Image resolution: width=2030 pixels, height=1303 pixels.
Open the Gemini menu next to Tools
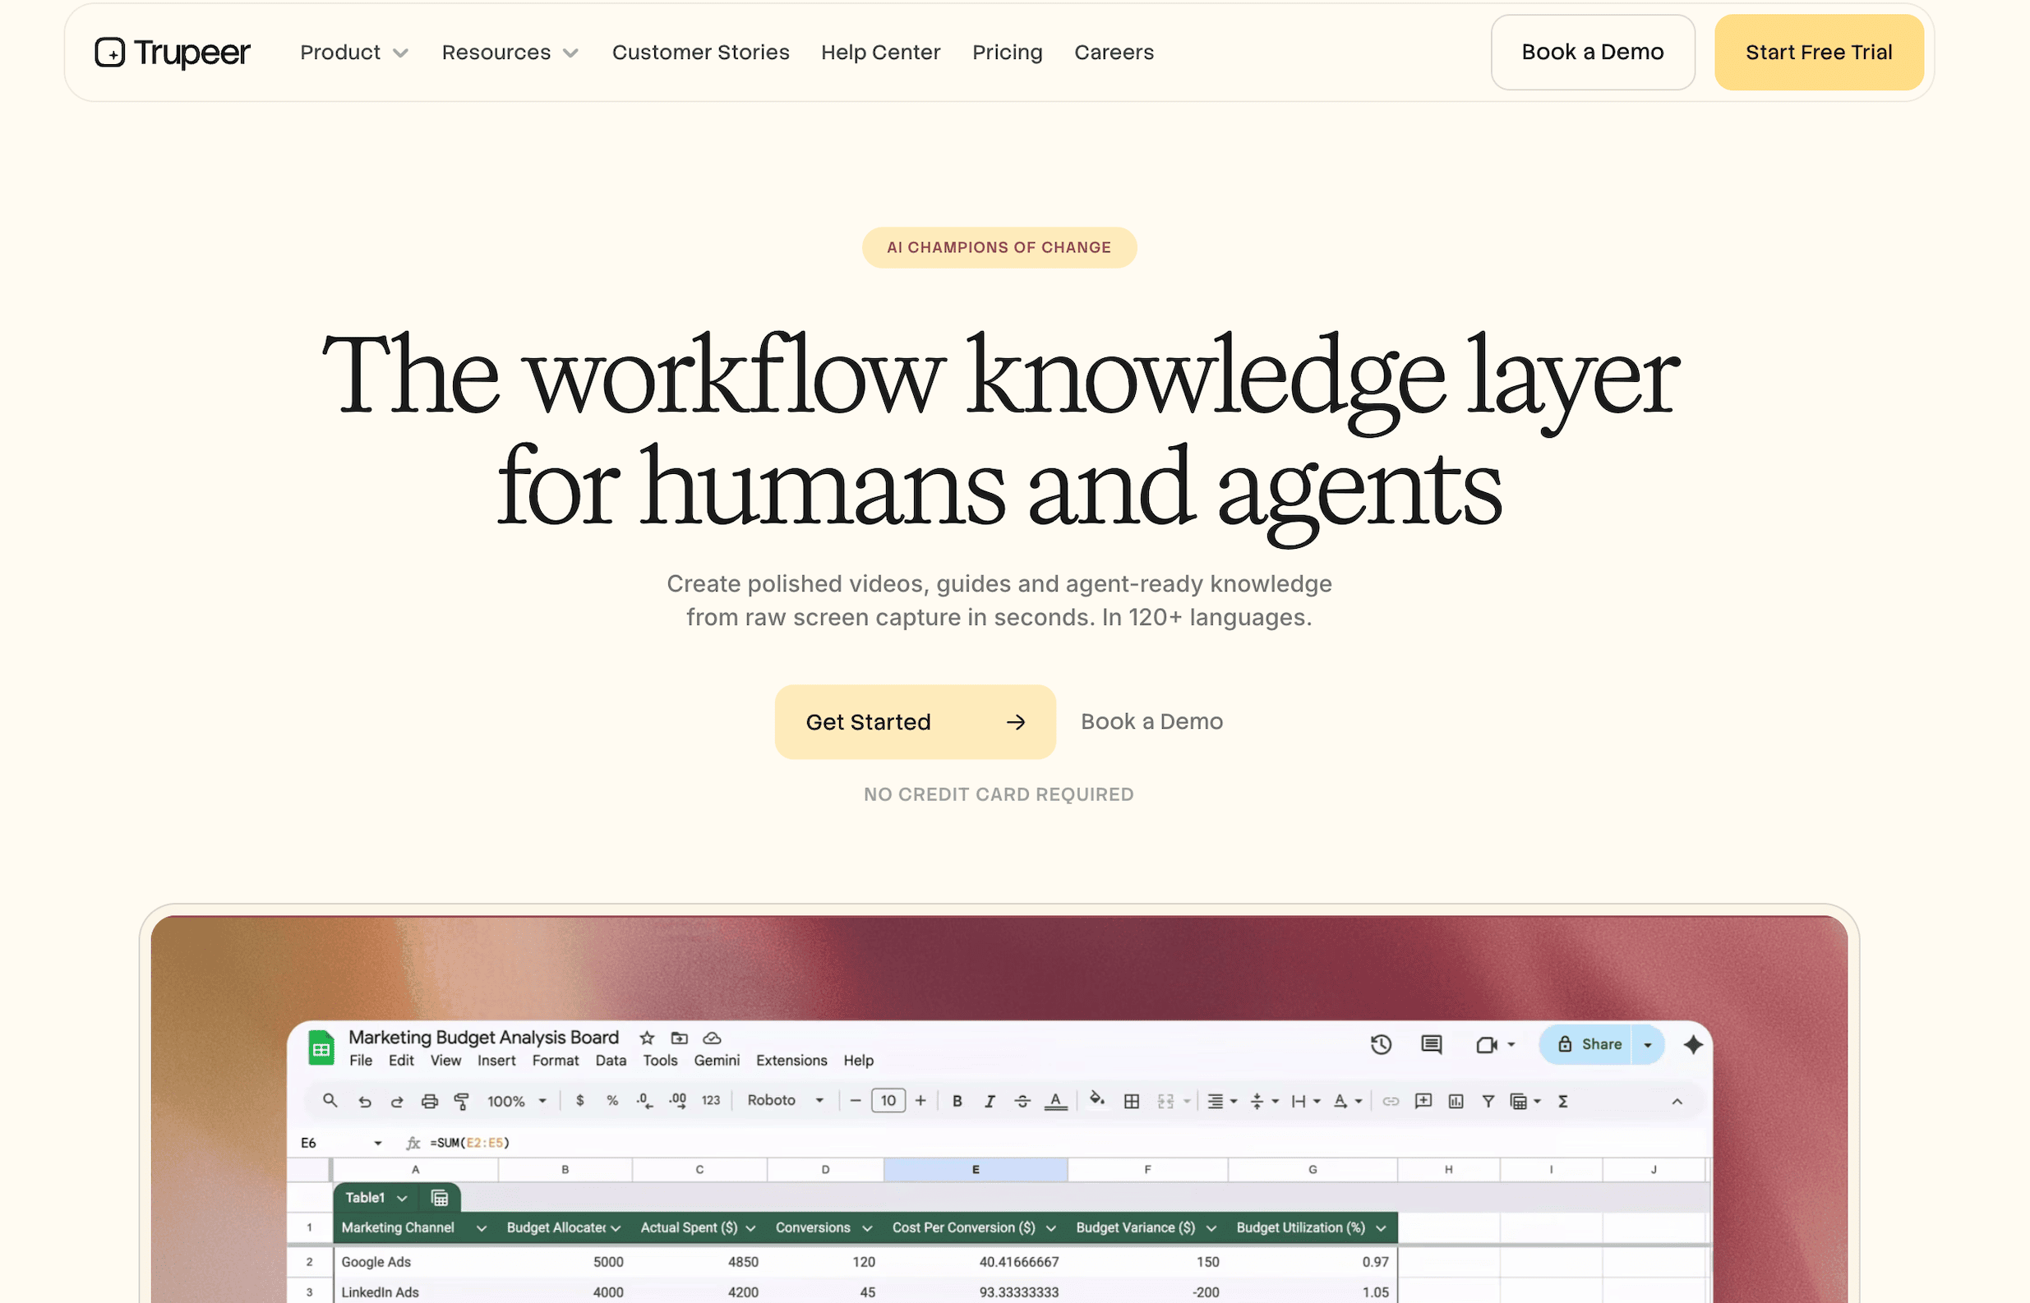[717, 1061]
